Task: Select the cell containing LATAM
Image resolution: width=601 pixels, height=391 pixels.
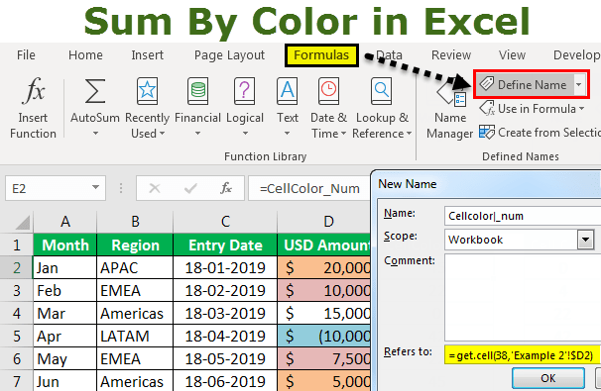Action: [135, 336]
